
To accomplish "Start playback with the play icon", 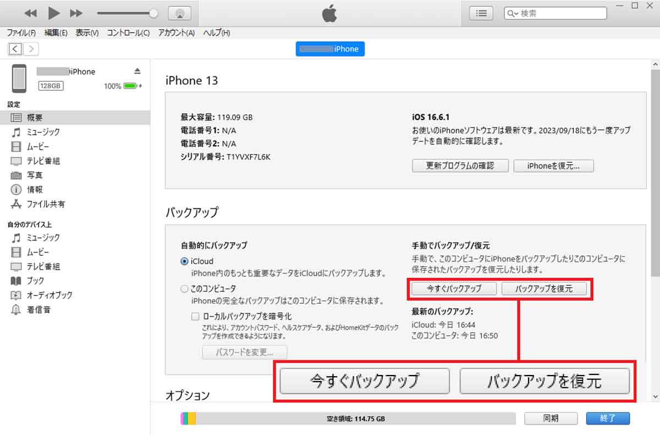I will (54, 13).
